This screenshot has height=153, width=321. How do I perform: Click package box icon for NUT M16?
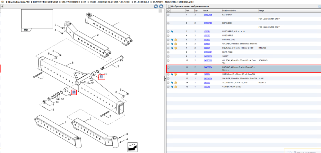point(176,40)
